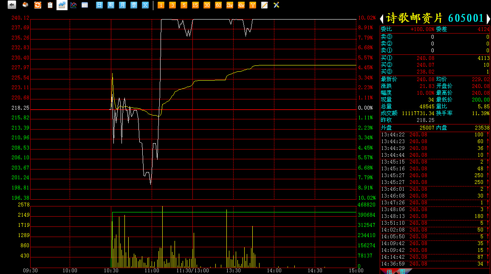Screen dimensions: 491x274
Task: Select the 60-minute period button
Action: click(218, 5)
